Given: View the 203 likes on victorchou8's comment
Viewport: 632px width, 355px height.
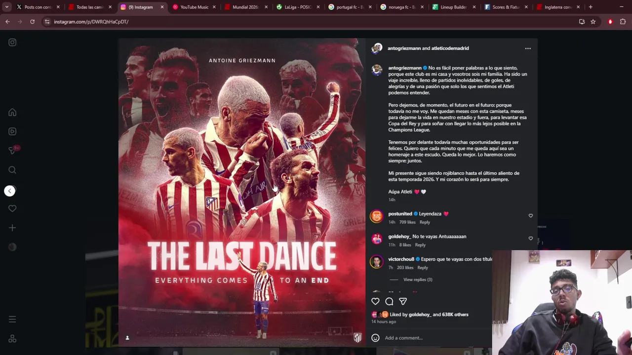Looking at the screenshot, I should tap(405, 268).
